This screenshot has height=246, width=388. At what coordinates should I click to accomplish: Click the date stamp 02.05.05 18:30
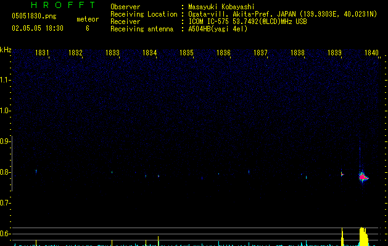(x=38, y=28)
